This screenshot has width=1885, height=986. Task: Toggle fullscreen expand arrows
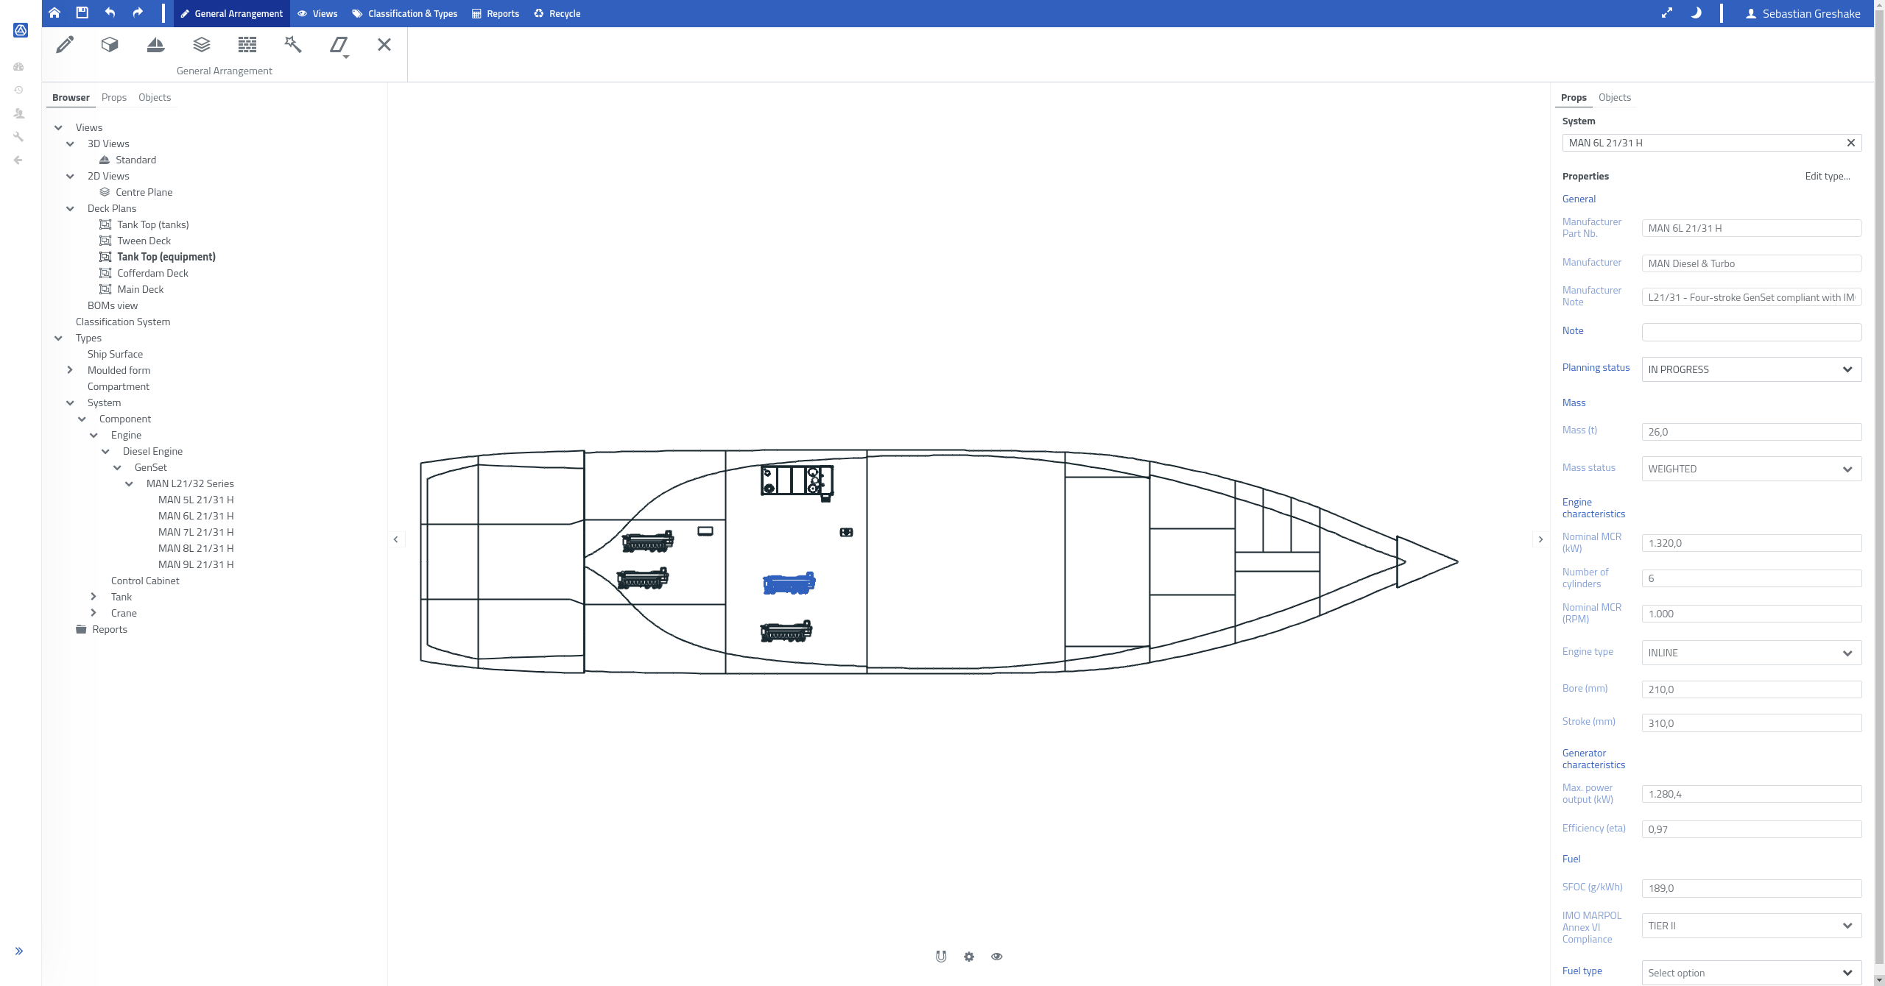click(1667, 13)
